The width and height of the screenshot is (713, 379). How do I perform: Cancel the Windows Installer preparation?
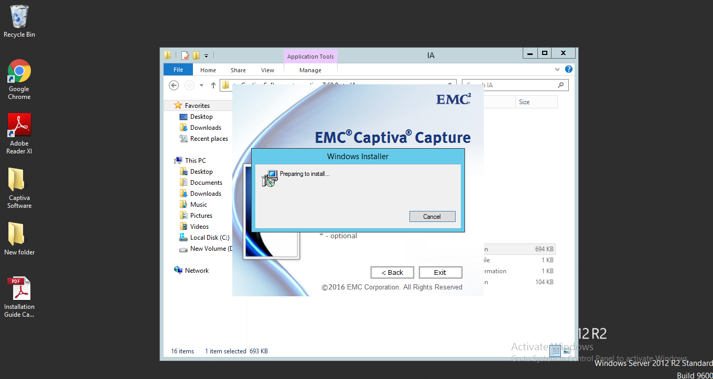(x=432, y=217)
